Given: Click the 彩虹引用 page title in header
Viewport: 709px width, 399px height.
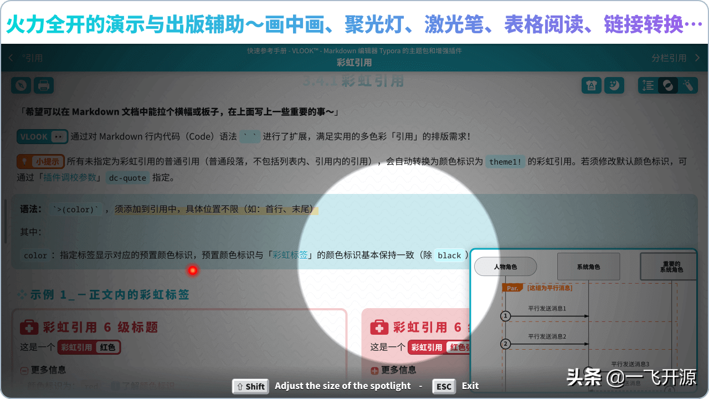Looking at the screenshot, I should (x=354, y=63).
